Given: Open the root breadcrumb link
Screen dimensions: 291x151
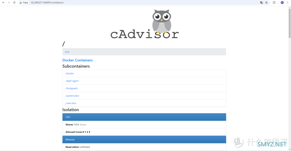Looking at the screenshot, I should click(x=67, y=52).
